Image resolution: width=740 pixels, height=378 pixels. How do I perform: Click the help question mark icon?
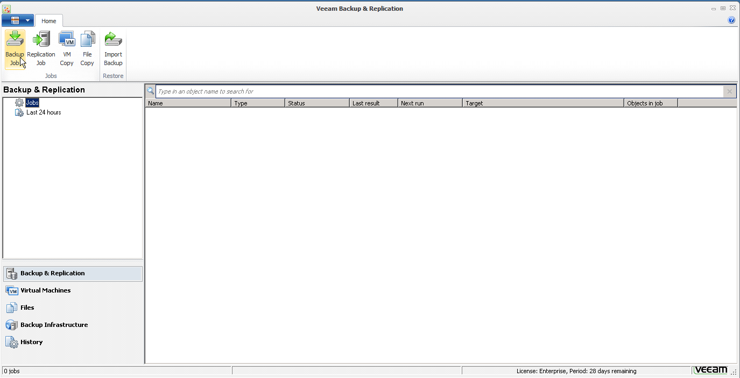tap(731, 20)
